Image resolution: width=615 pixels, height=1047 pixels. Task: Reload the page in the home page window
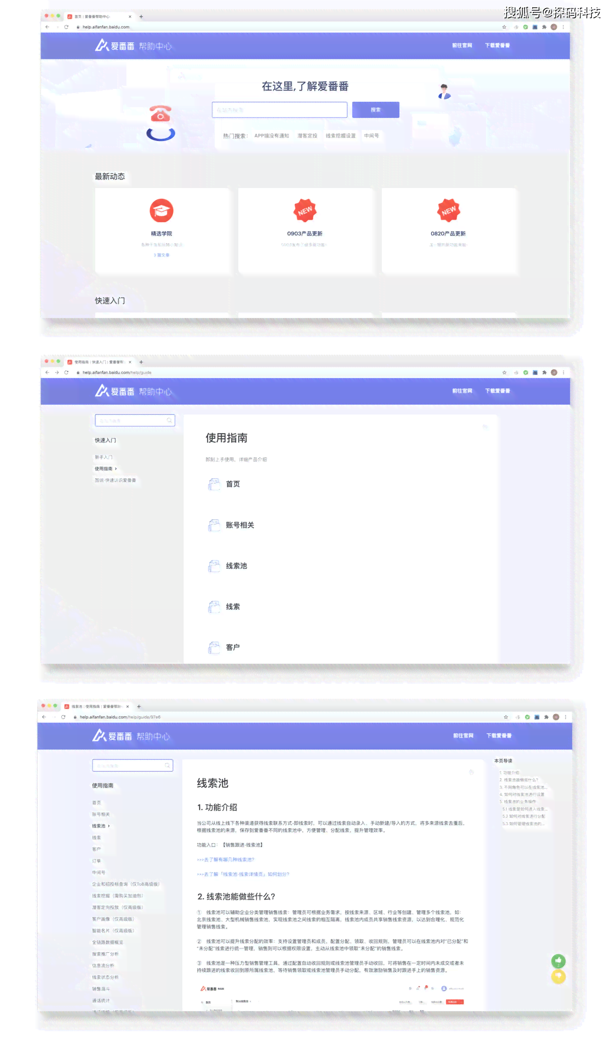(66, 27)
